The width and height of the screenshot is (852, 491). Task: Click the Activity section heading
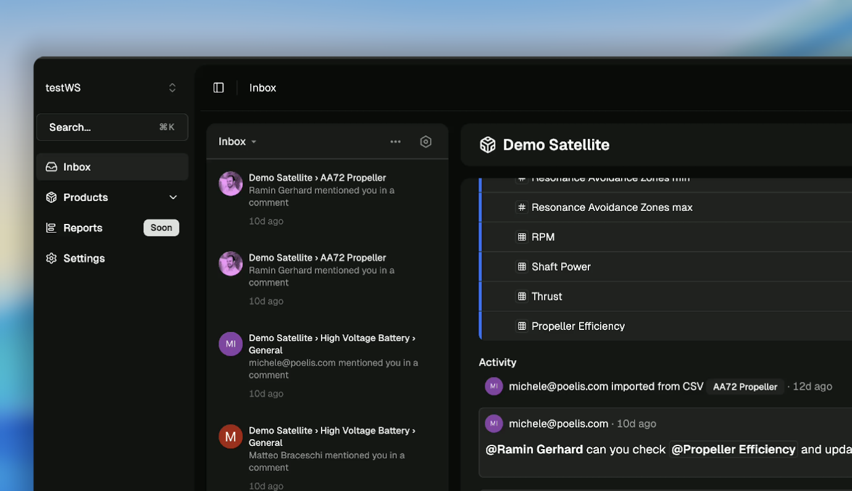[x=498, y=362]
